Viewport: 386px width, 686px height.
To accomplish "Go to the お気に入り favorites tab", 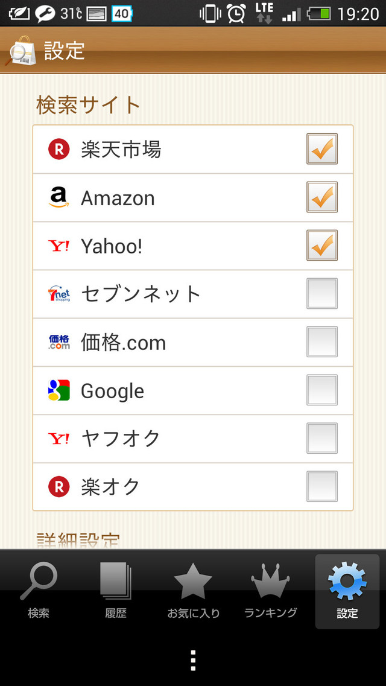I will tap(193, 590).
